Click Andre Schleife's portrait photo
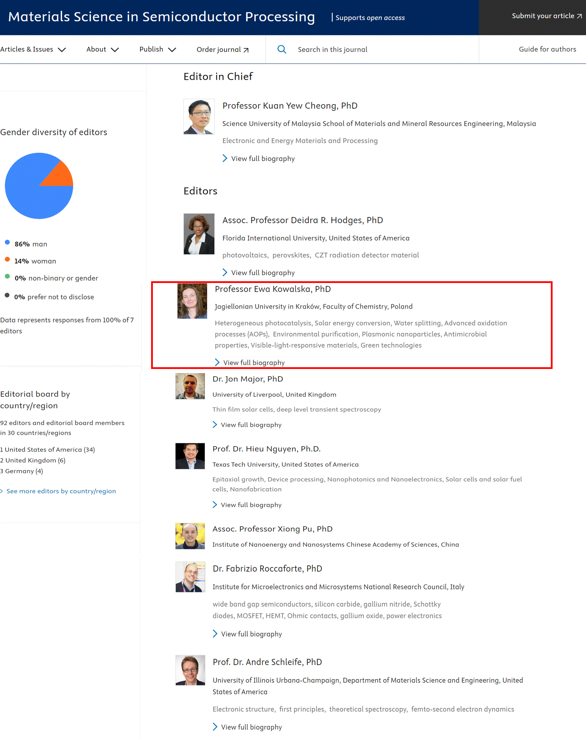 [190, 670]
